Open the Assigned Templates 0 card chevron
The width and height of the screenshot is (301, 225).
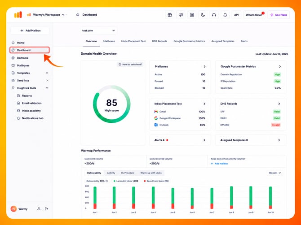point(279,140)
